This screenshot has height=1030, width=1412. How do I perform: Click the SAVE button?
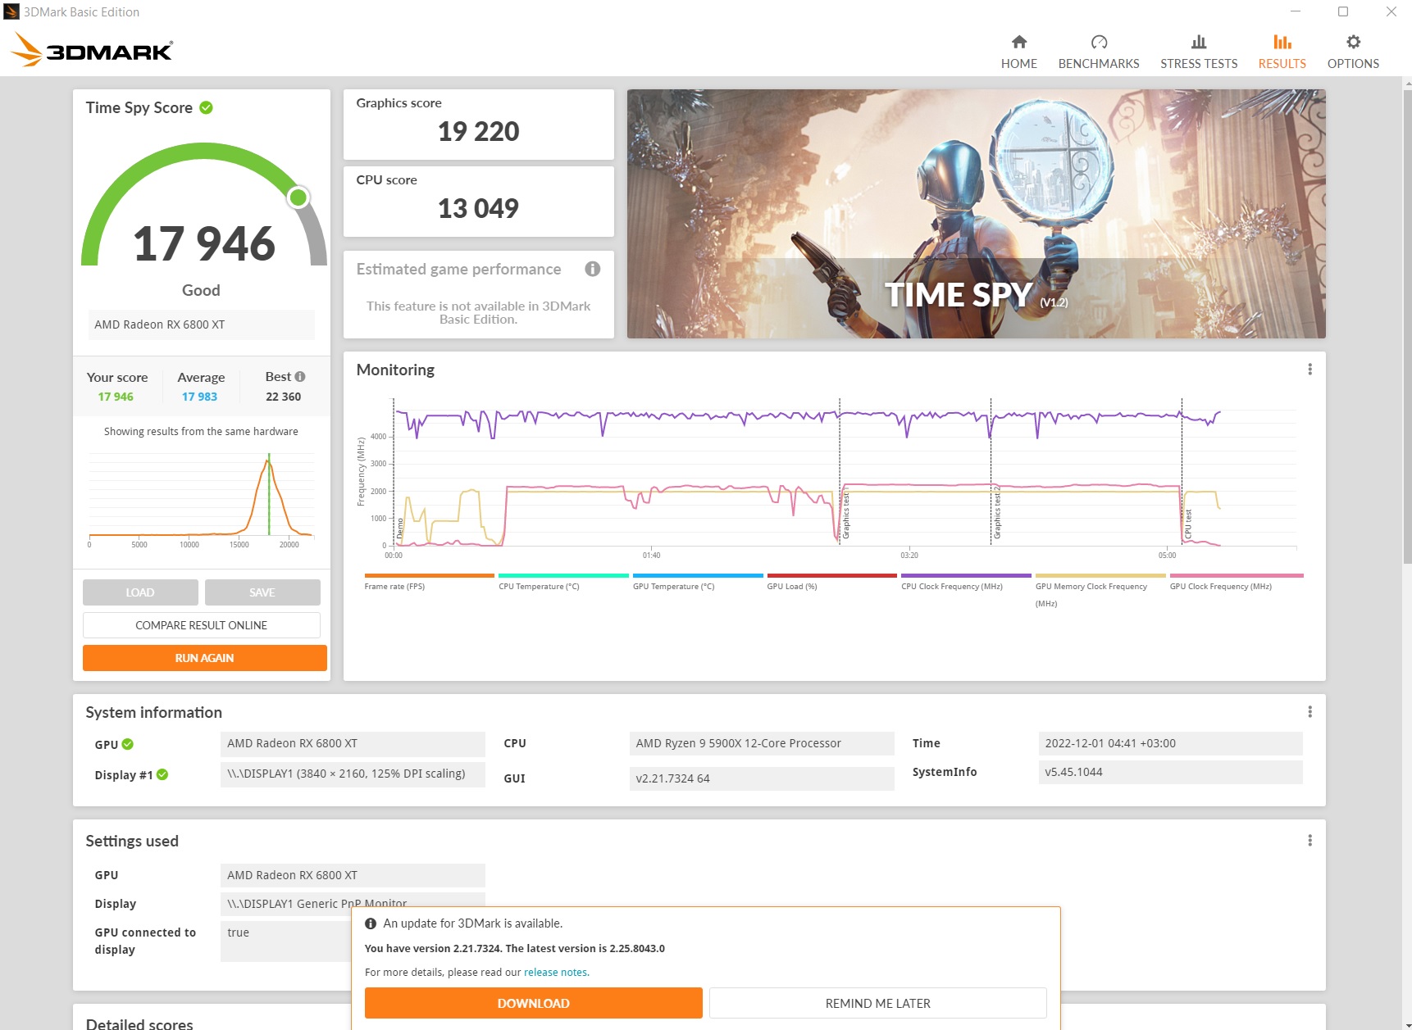[x=262, y=592]
